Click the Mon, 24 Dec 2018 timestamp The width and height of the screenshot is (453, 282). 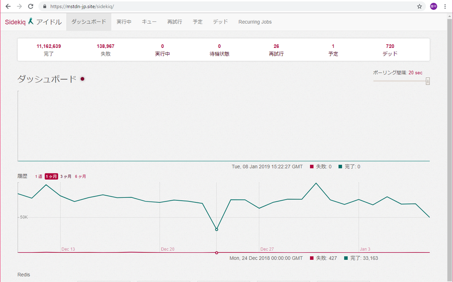(266, 258)
